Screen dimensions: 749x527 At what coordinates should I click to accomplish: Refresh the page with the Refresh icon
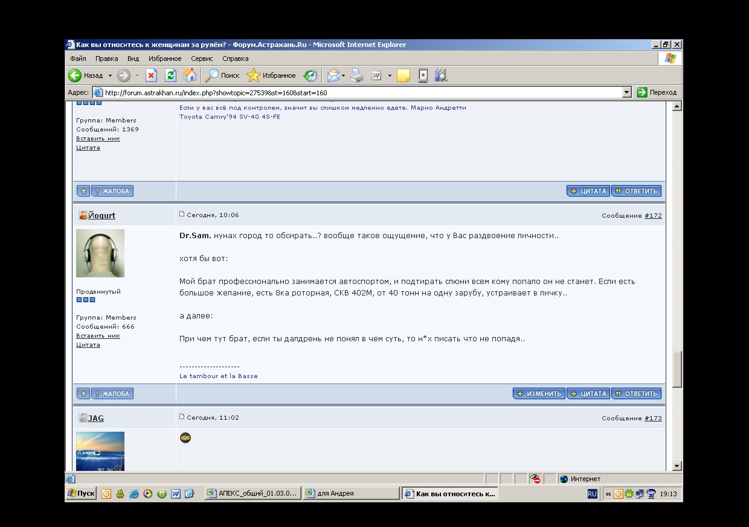click(x=170, y=75)
